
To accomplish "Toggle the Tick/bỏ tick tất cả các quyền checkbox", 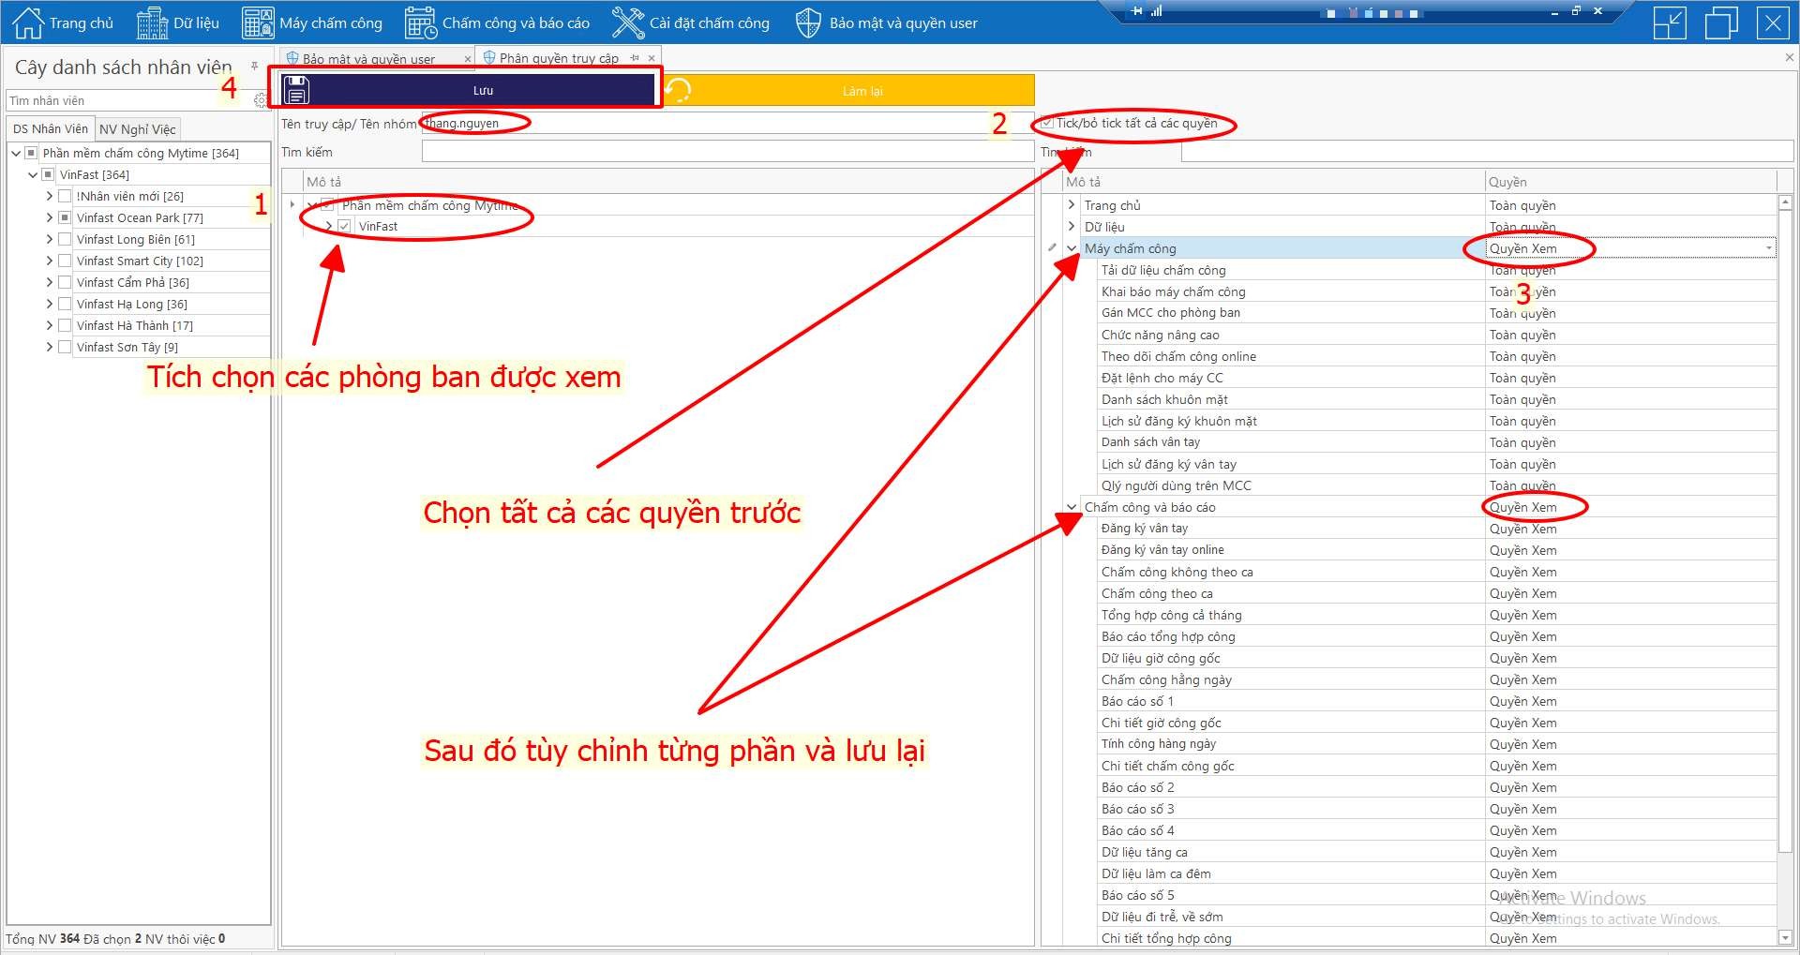I will (x=1047, y=123).
